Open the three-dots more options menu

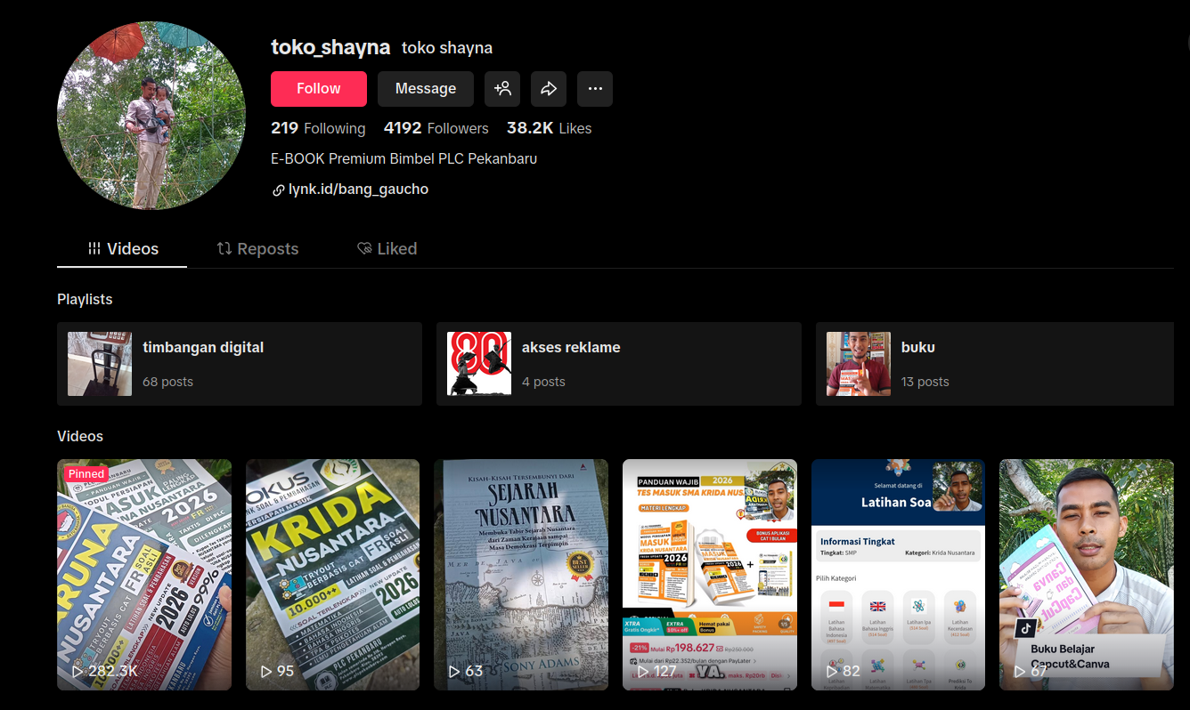(x=595, y=89)
